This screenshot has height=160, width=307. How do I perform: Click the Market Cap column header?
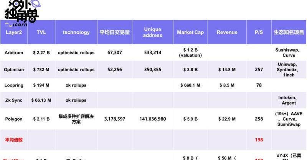[190, 32]
